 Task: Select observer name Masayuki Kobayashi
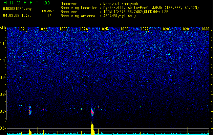(122, 4)
